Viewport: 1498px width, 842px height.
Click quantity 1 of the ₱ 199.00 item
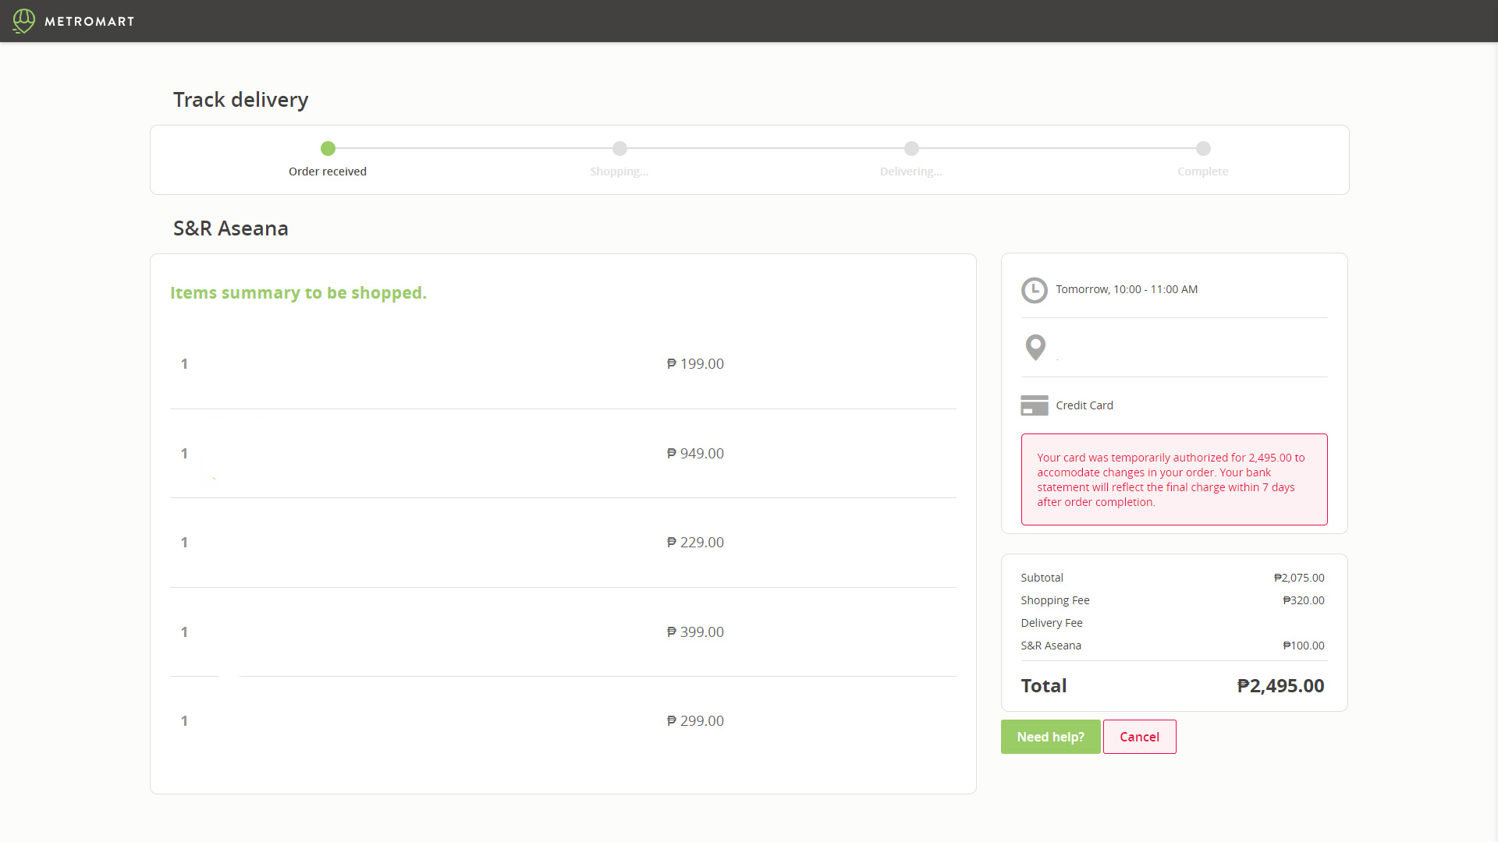click(184, 364)
